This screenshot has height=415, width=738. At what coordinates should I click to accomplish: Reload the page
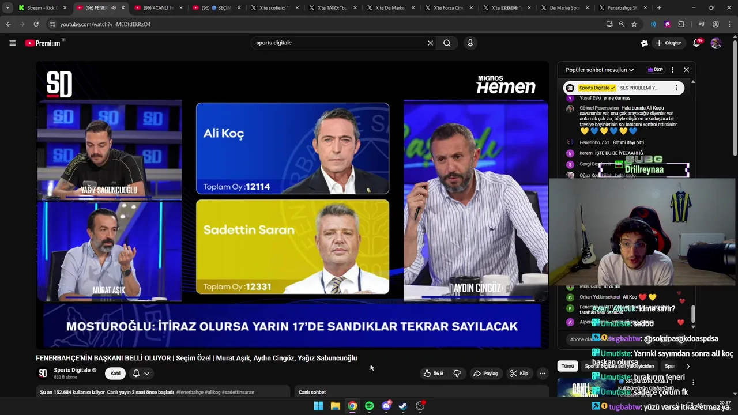click(36, 24)
